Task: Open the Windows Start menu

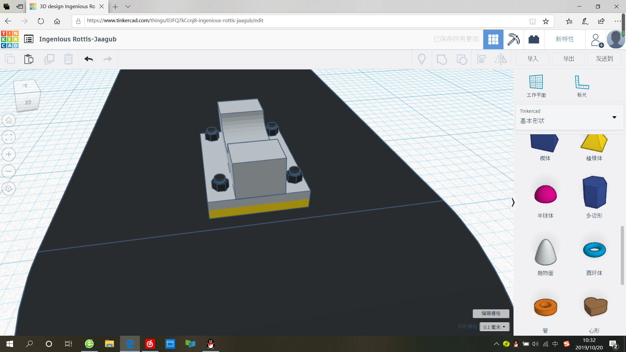Action: tap(10, 344)
